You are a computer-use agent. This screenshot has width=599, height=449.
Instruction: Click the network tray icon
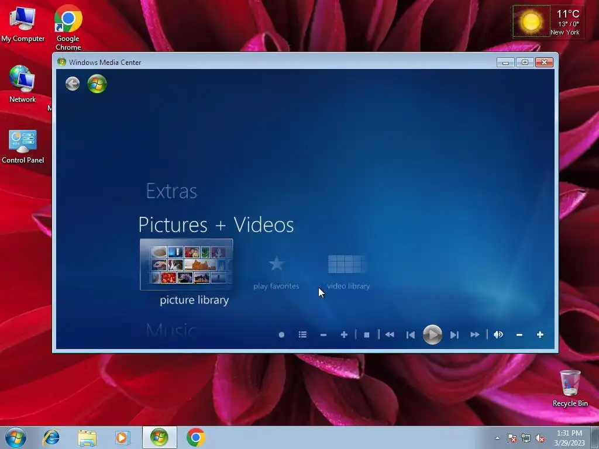[526, 438]
